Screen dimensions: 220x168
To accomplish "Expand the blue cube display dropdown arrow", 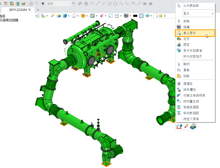I will click(x=69, y=16).
